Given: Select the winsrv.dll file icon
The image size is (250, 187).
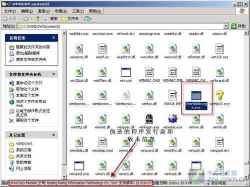Looking at the screenshot, I should (x=102, y=166).
